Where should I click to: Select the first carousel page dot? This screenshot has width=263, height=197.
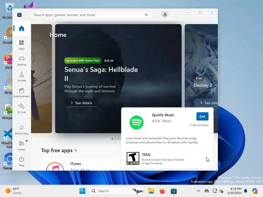[112, 139]
